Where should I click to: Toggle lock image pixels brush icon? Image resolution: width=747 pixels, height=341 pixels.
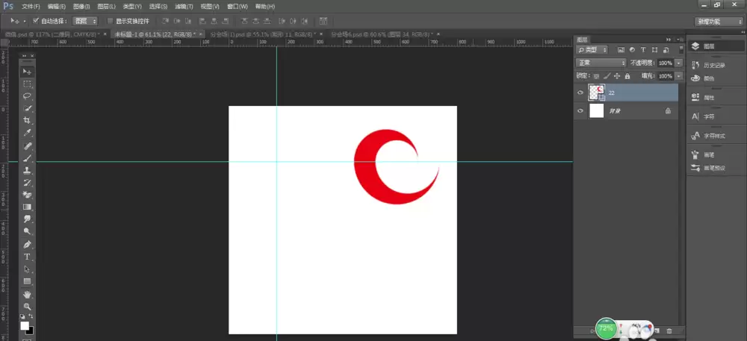pos(607,76)
